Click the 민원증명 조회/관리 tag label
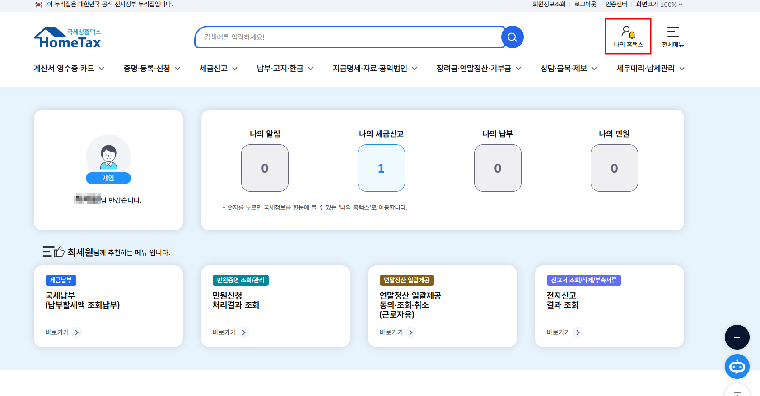 pyautogui.click(x=241, y=280)
